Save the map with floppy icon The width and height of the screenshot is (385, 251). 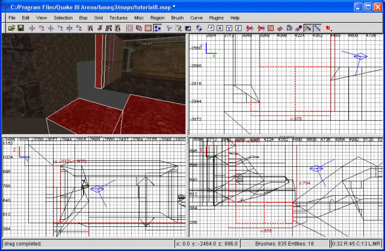click(x=20, y=28)
